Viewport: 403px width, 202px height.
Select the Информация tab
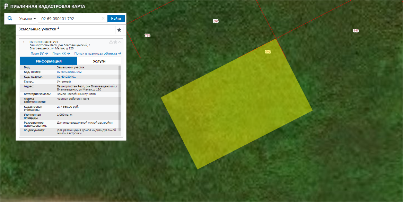click(x=49, y=61)
